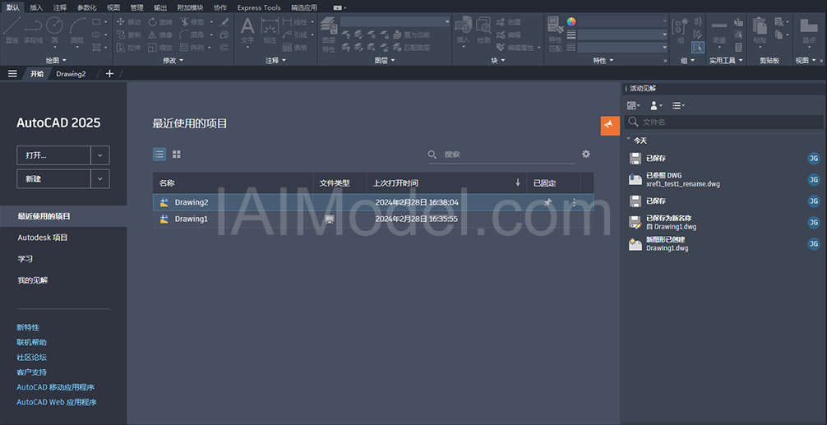Expand the 绘图 panel flyout
The height and width of the screenshot is (425, 827).
point(57,61)
